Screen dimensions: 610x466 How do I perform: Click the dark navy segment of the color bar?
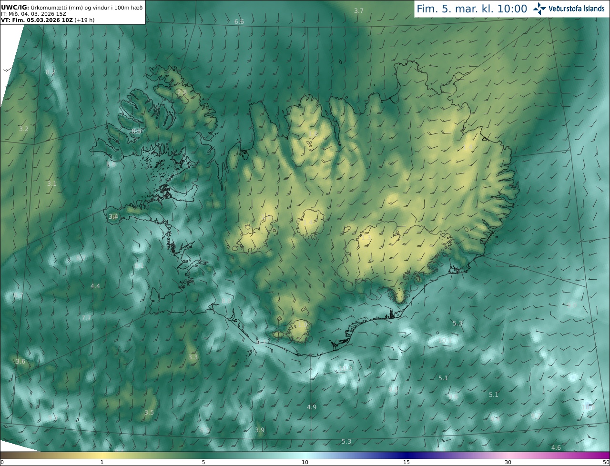tap(407, 456)
